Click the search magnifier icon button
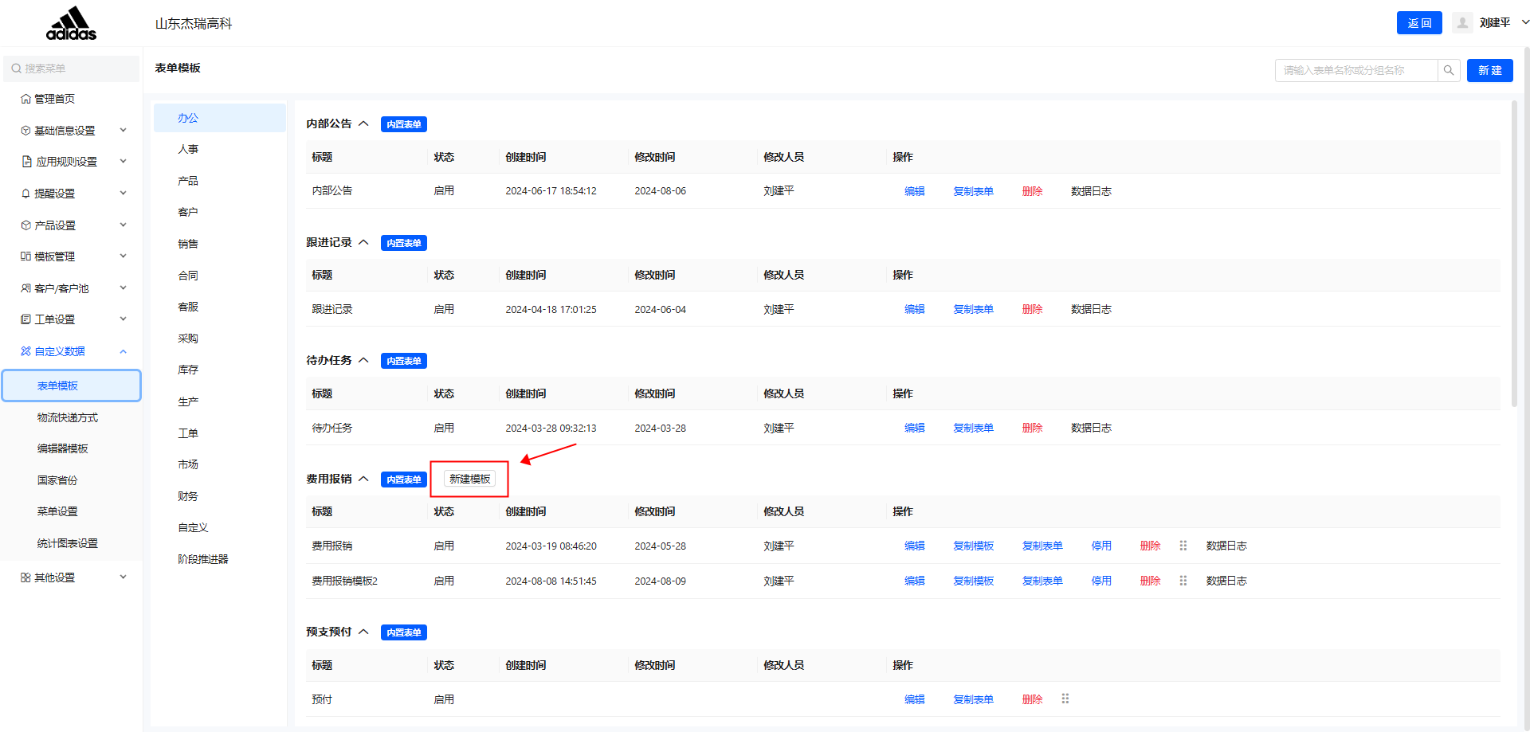Image resolution: width=1530 pixels, height=732 pixels. point(1449,70)
